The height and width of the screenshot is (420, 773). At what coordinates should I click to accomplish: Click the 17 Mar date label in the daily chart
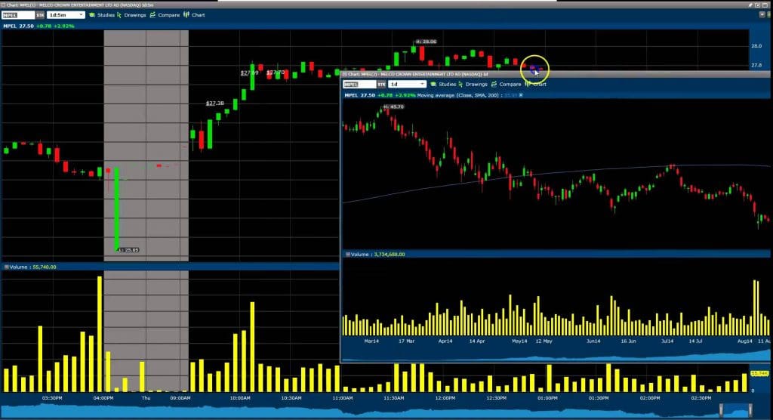point(407,341)
